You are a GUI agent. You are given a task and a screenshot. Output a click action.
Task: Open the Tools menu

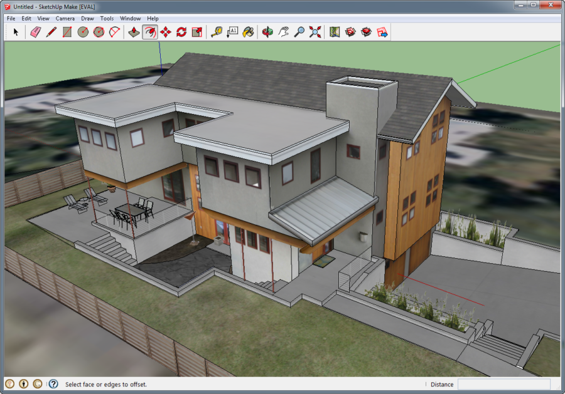click(107, 19)
